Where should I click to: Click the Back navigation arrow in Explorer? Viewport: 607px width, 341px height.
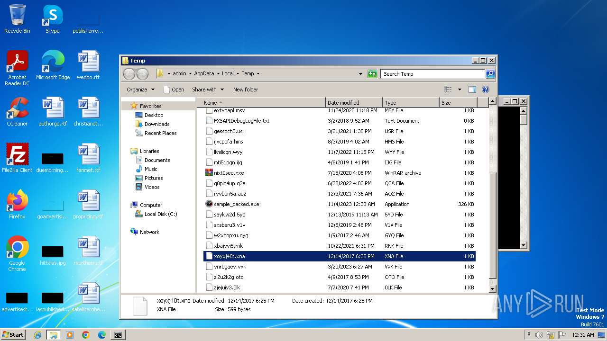(129, 74)
